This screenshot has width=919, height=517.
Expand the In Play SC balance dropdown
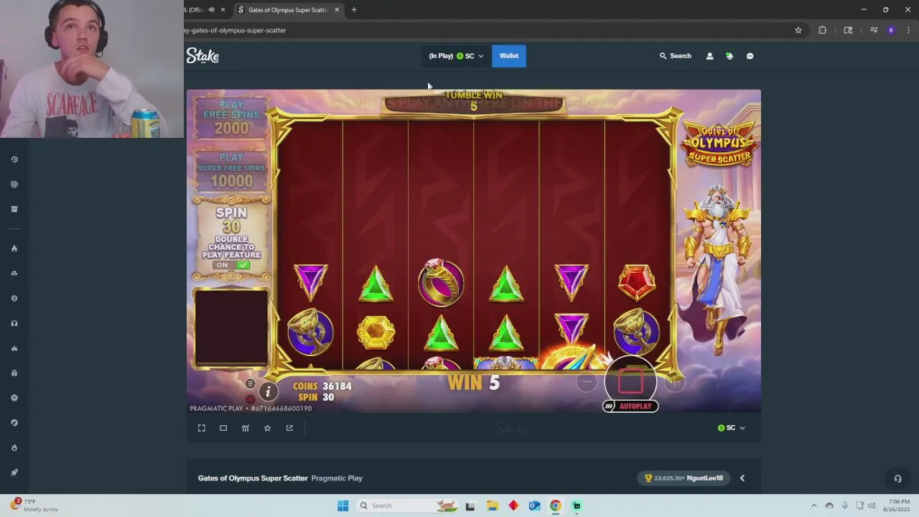point(456,56)
